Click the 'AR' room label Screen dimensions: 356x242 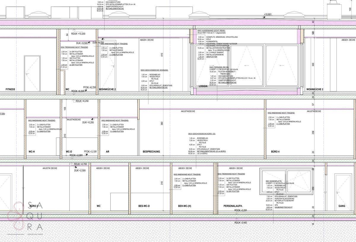point(108,151)
